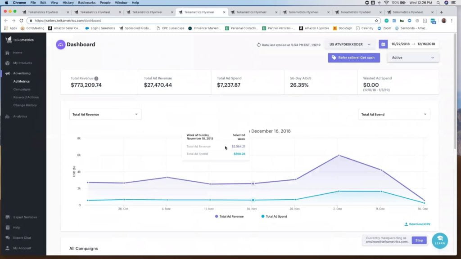
Task: Open the Chrome three-dot menu
Action: tap(452, 21)
